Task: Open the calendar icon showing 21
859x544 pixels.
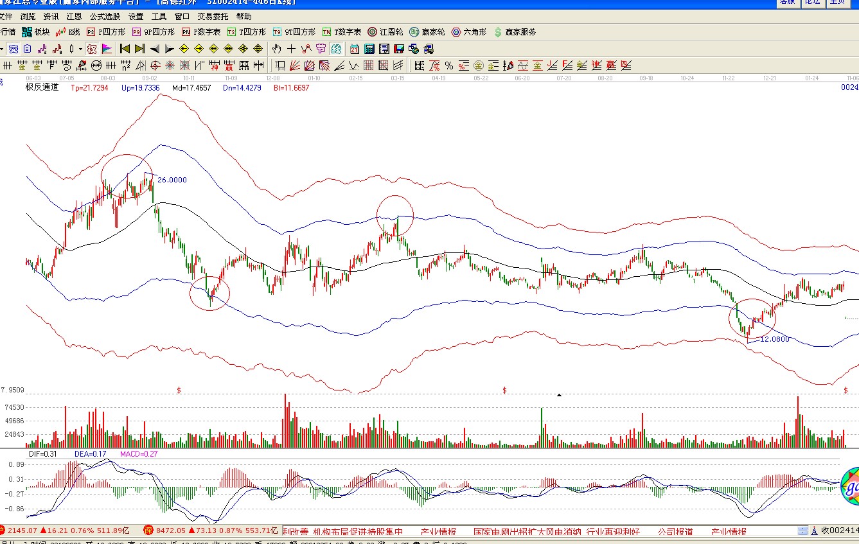Action: coord(355,49)
